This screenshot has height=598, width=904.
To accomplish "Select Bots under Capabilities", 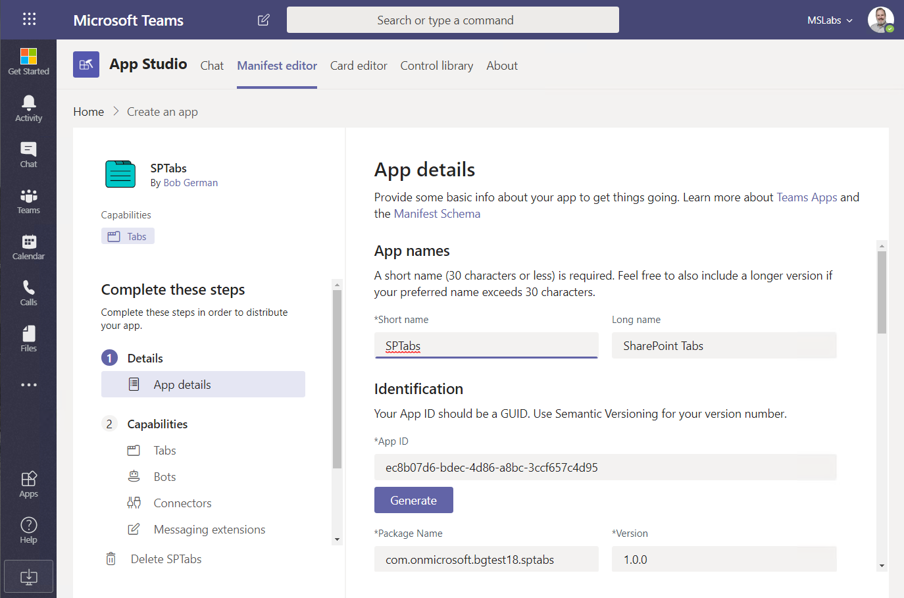I will click(x=164, y=477).
